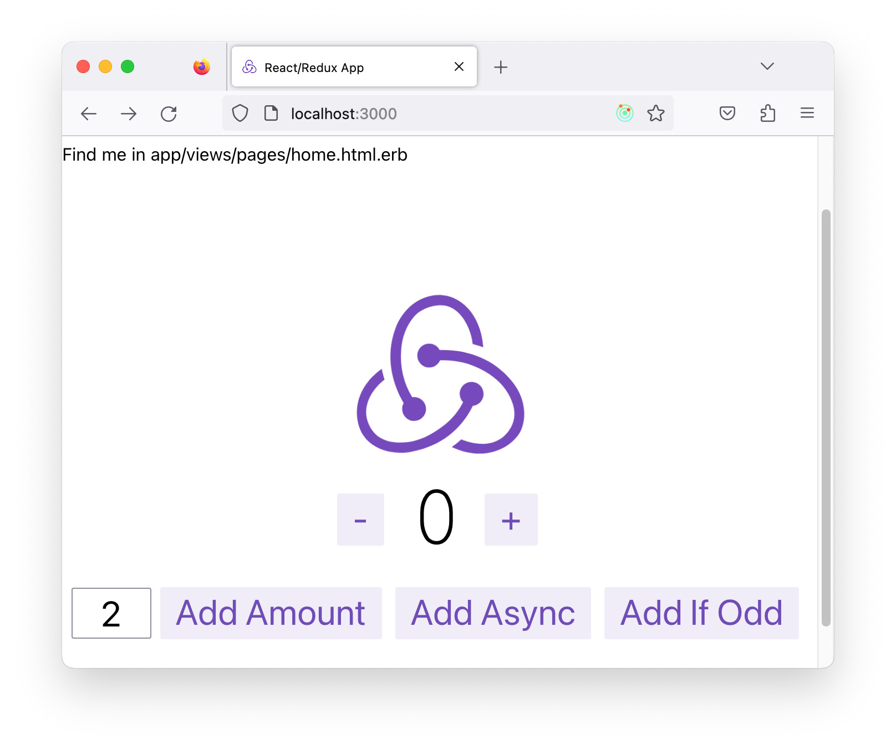Open the Firefox hamburger application menu

tap(807, 114)
